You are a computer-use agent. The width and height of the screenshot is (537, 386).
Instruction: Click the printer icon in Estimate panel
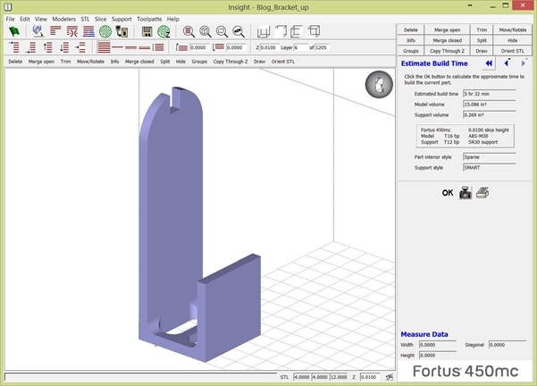coord(482,192)
